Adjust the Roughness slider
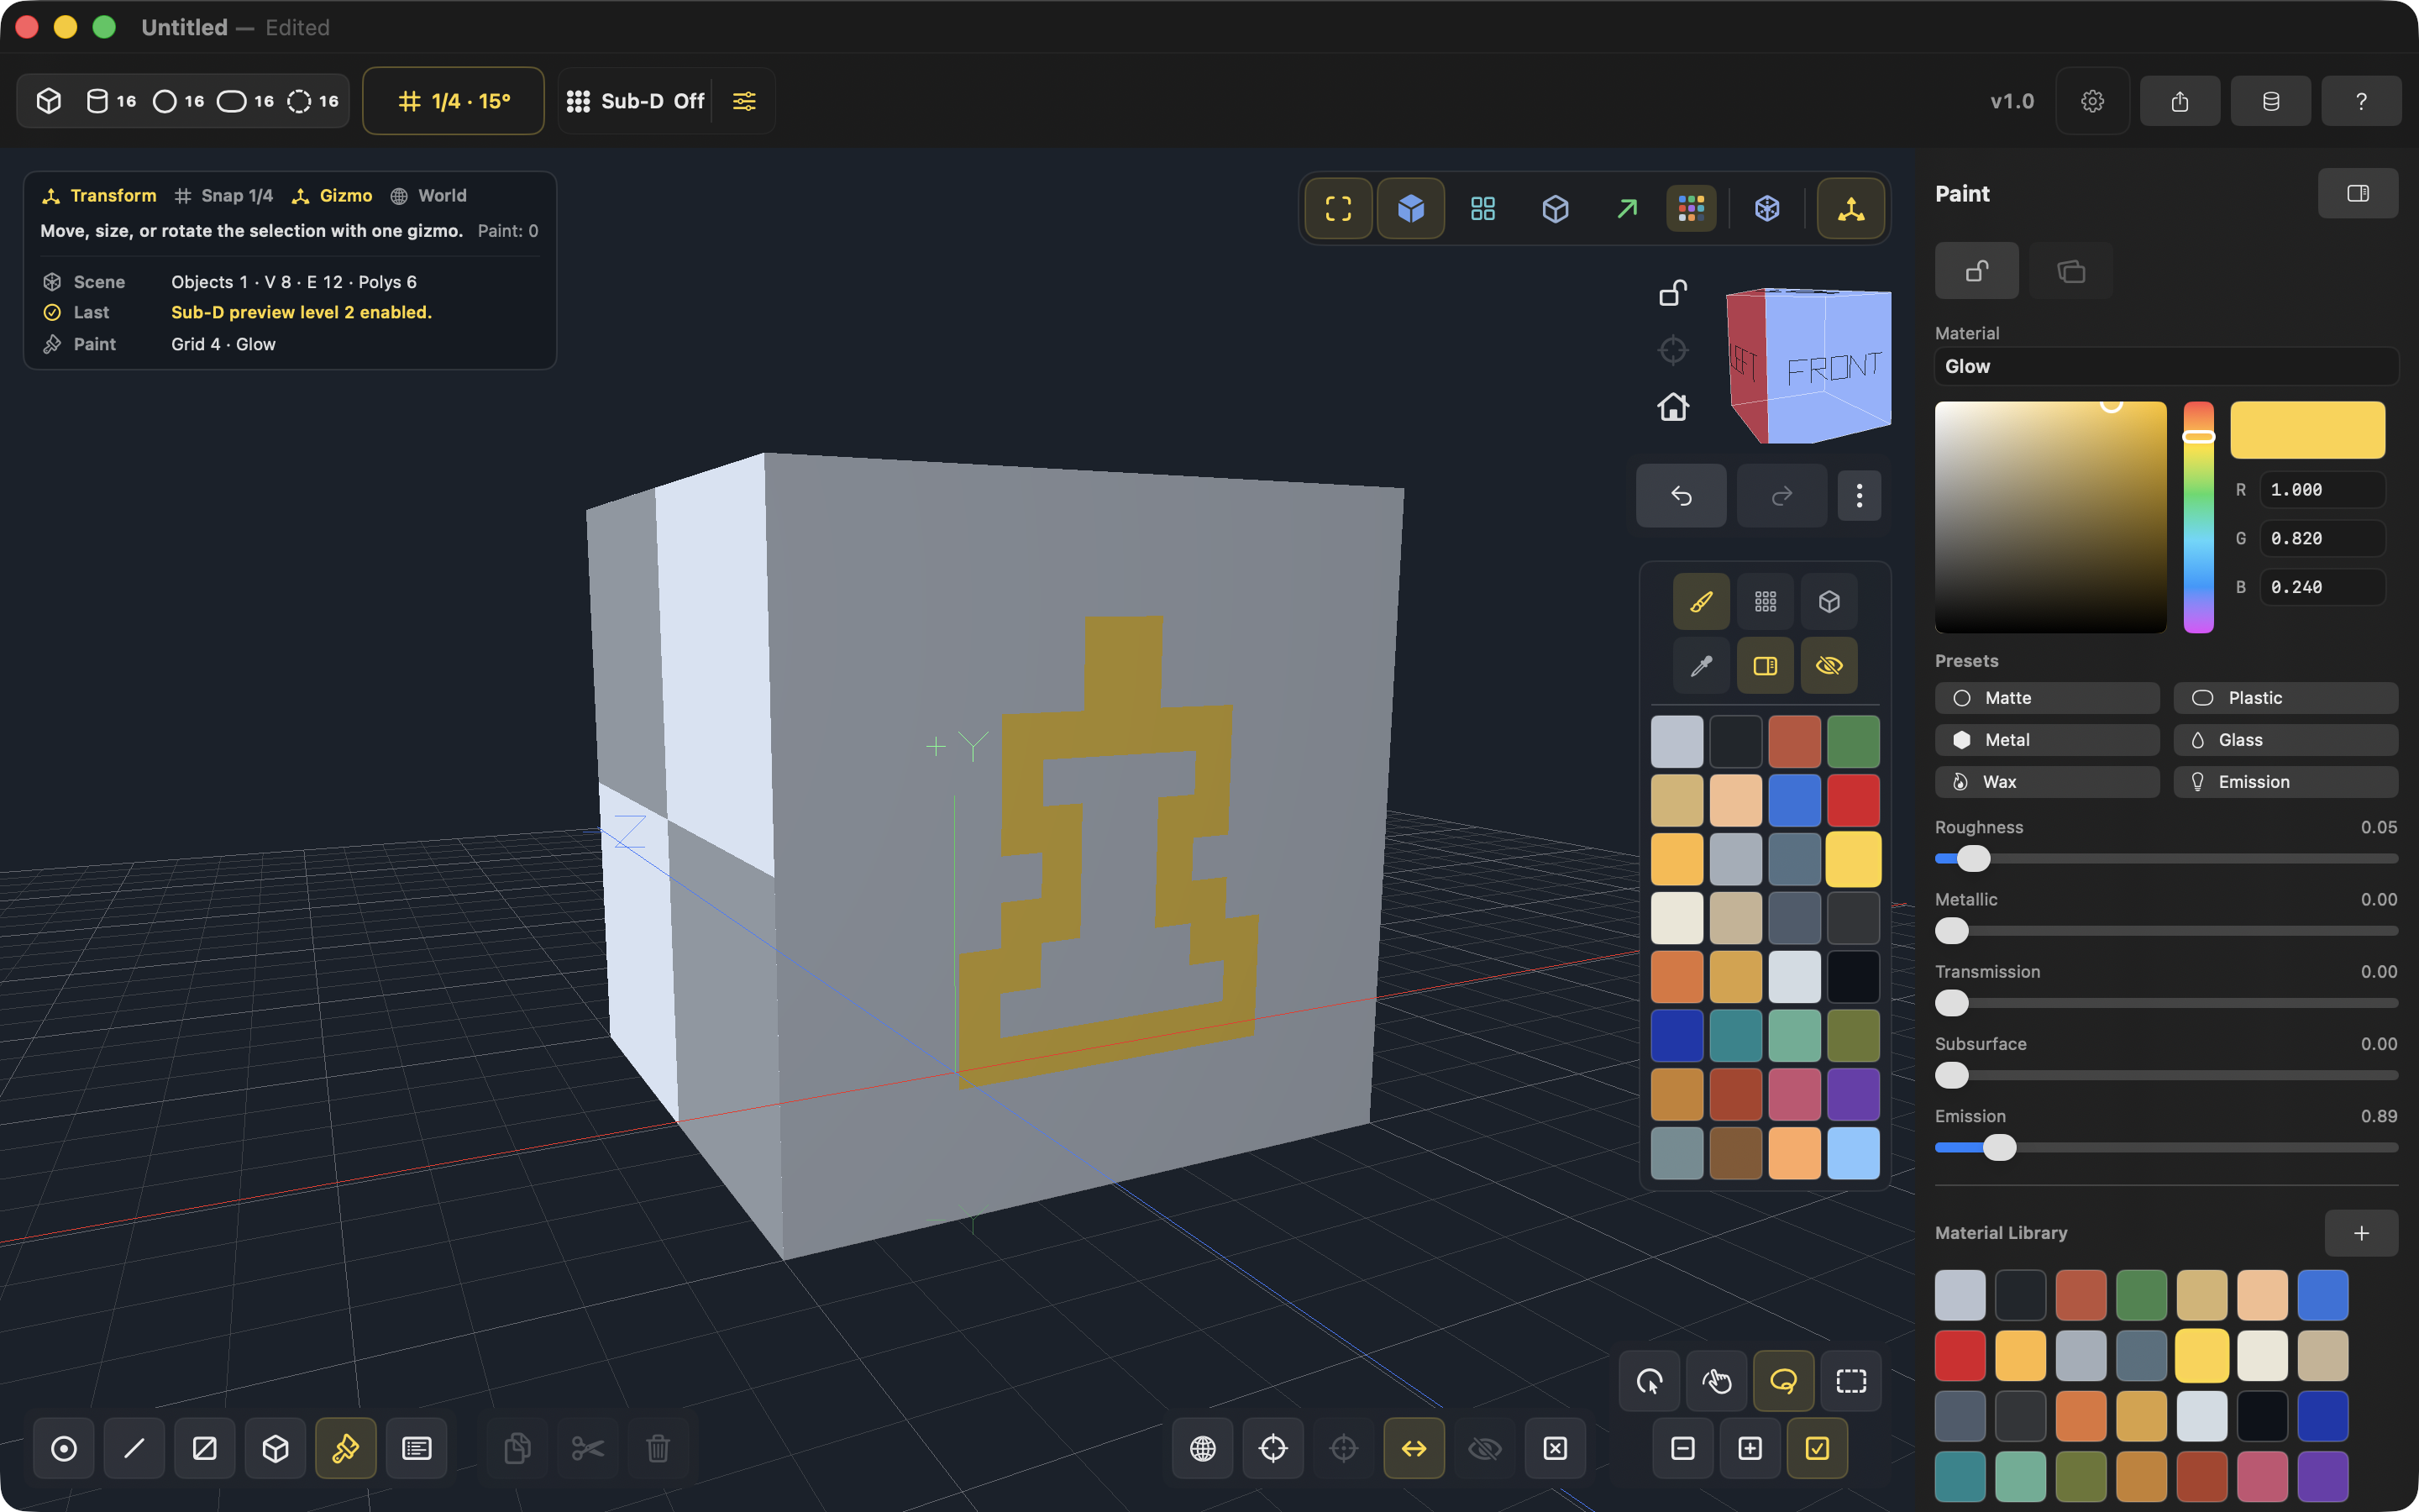Screen dimensions: 2419x1512 (2166, 858)
